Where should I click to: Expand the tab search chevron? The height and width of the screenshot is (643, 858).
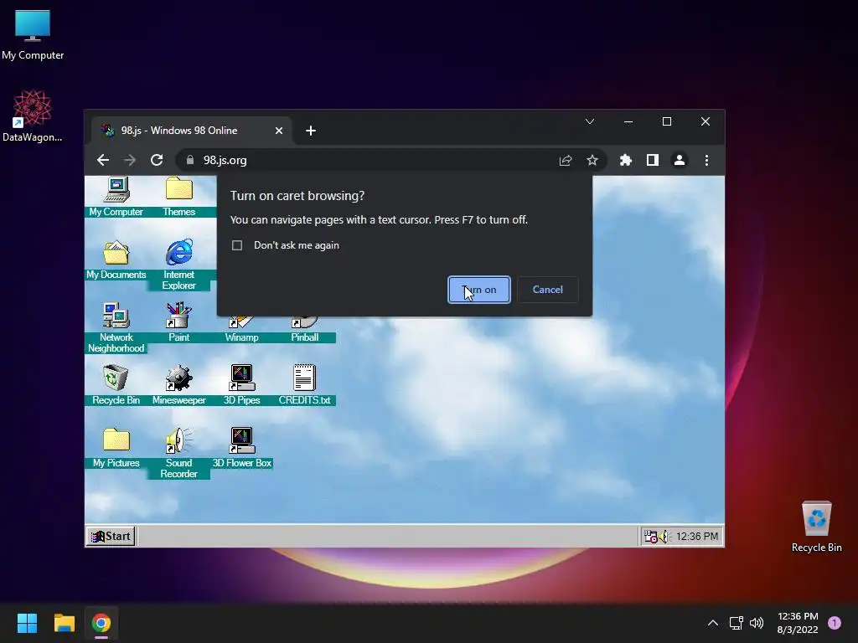point(590,121)
